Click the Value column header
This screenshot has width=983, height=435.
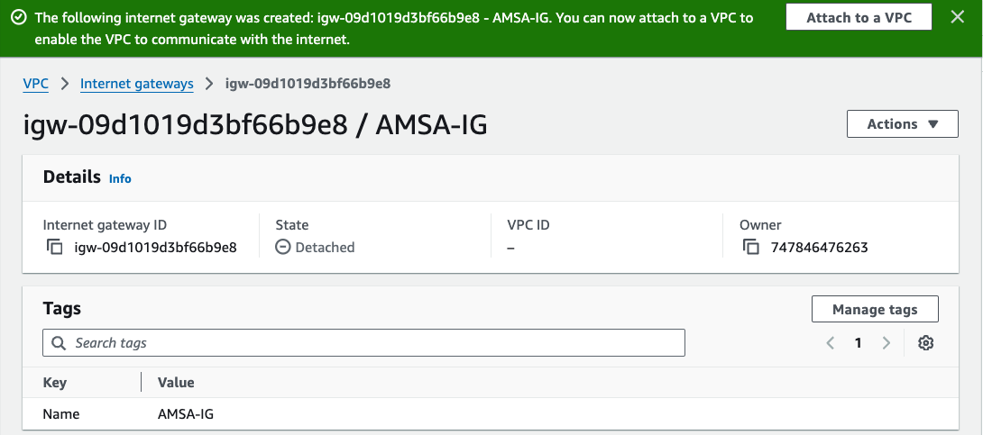(x=176, y=383)
